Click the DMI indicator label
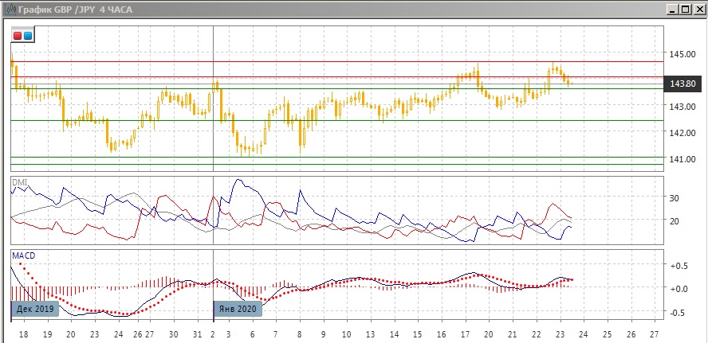Screen dimensions: 708x343 coord(18,182)
